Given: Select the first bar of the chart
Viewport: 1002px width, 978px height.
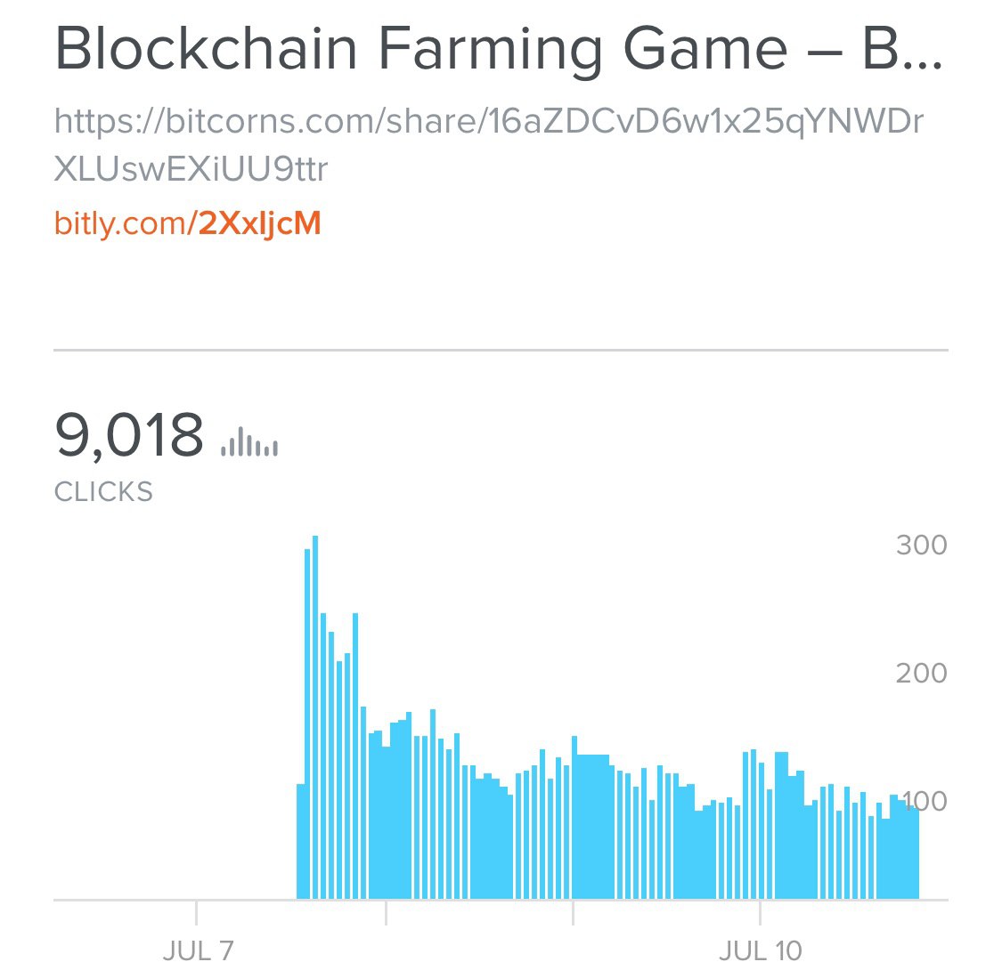Looking at the screenshot, I should (x=300, y=841).
